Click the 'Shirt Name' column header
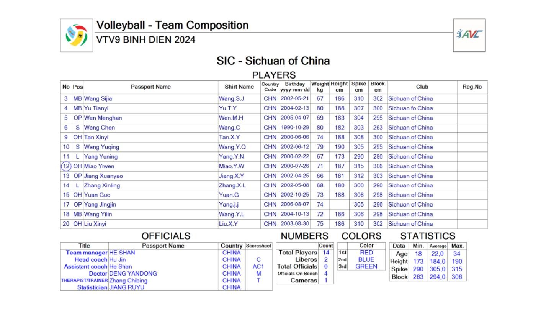 [239, 87]
